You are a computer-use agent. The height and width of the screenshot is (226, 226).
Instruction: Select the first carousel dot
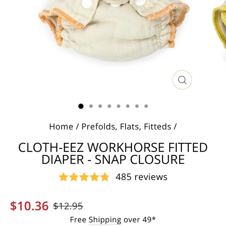81,106
